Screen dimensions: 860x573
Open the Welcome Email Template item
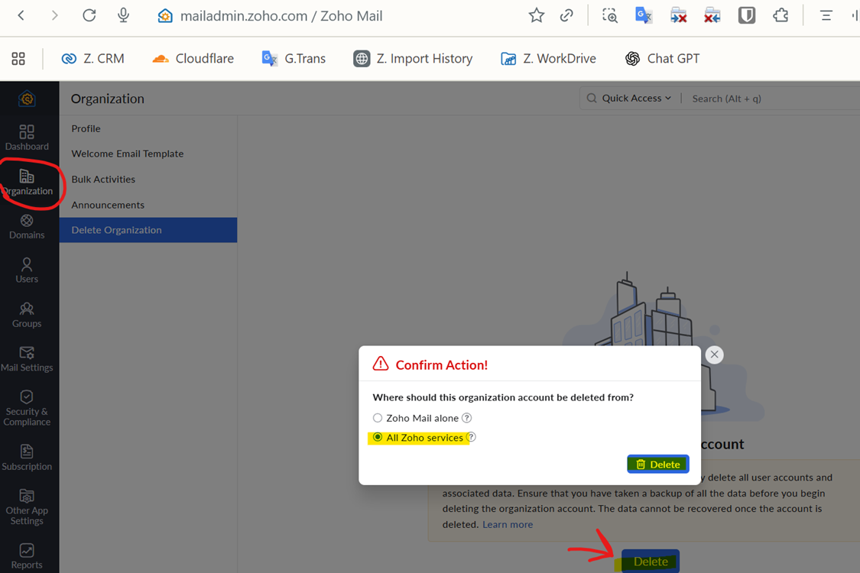point(128,154)
